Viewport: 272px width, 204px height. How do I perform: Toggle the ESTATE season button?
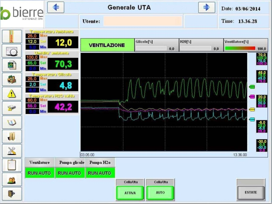pyautogui.click(x=251, y=192)
